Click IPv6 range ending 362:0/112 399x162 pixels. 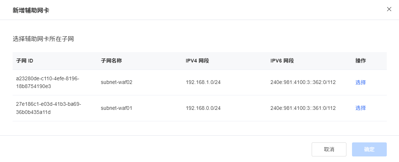(303, 82)
